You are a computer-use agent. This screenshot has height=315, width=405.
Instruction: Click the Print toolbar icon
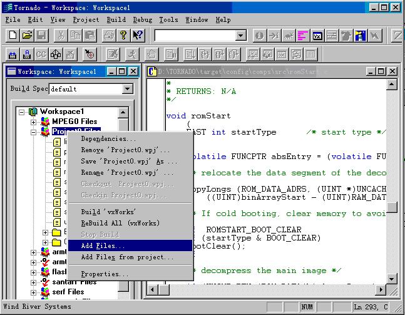[x=109, y=35]
